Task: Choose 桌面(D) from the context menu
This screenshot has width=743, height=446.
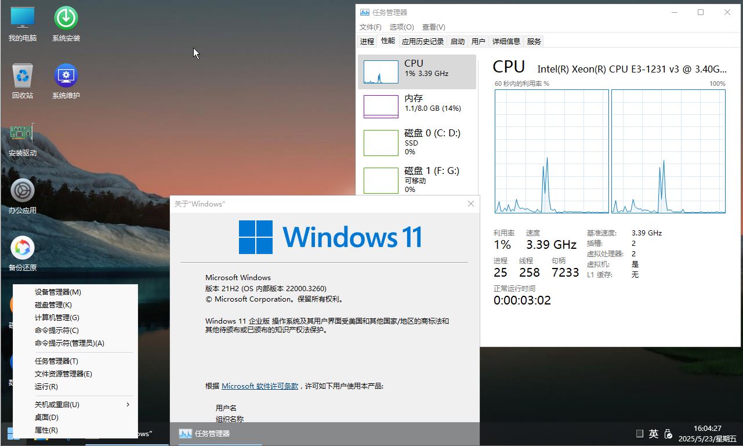Action: 75,417
